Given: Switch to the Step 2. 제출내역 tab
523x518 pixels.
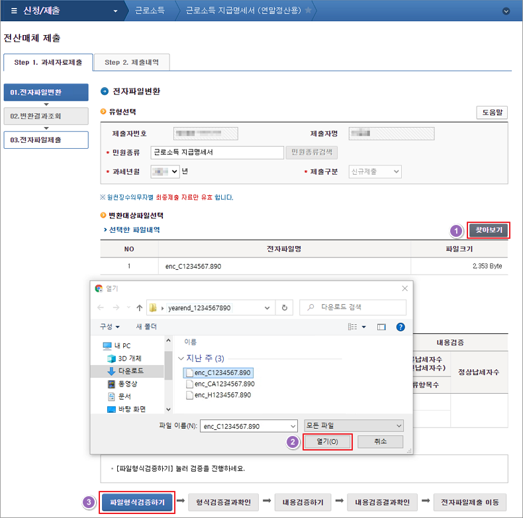Looking at the screenshot, I should click(x=132, y=62).
